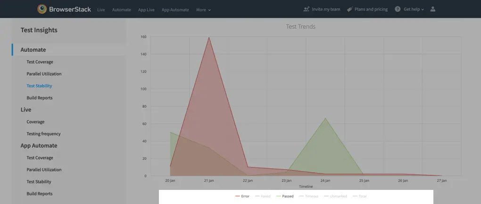The width and height of the screenshot is (481, 204).
Task: Click the 21 Jan error peak on chart
Action: click(209, 37)
